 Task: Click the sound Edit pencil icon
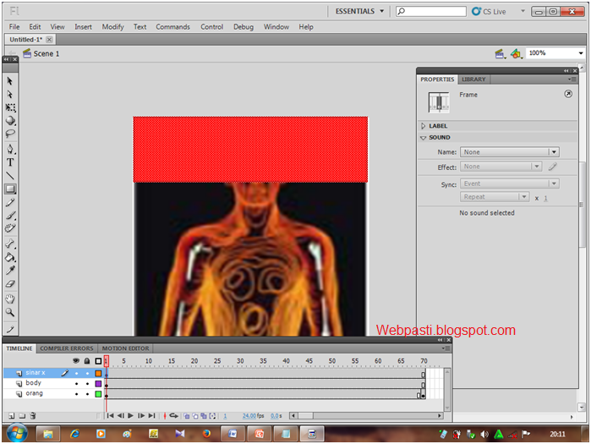553,167
